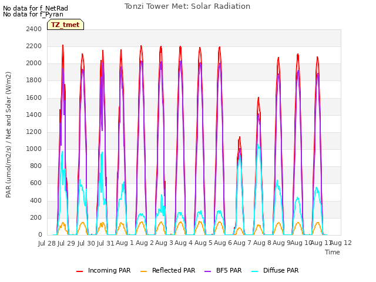Click the cyan Diffuse PAR legend swatch

(255, 271)
